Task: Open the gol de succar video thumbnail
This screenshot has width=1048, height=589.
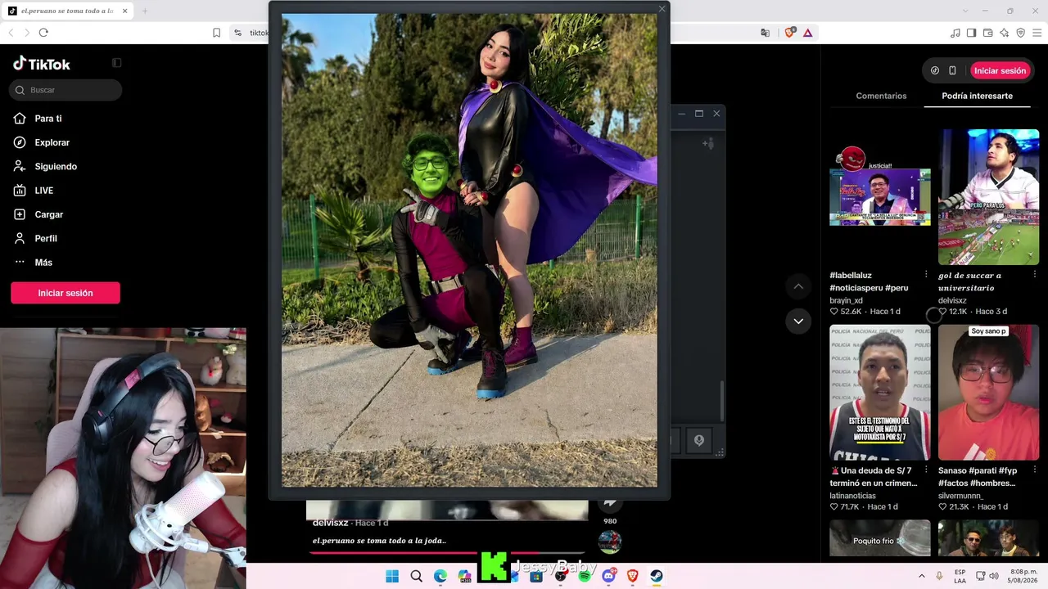Action: [988, 197]
